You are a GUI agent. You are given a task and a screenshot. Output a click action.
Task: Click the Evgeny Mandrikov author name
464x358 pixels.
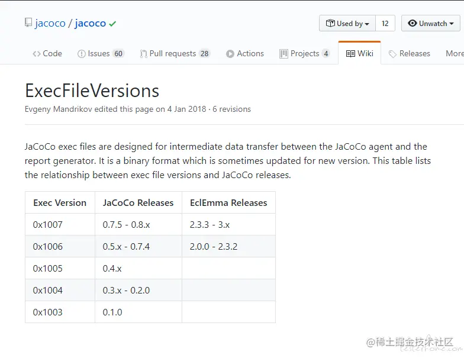(x=58, y=109)
